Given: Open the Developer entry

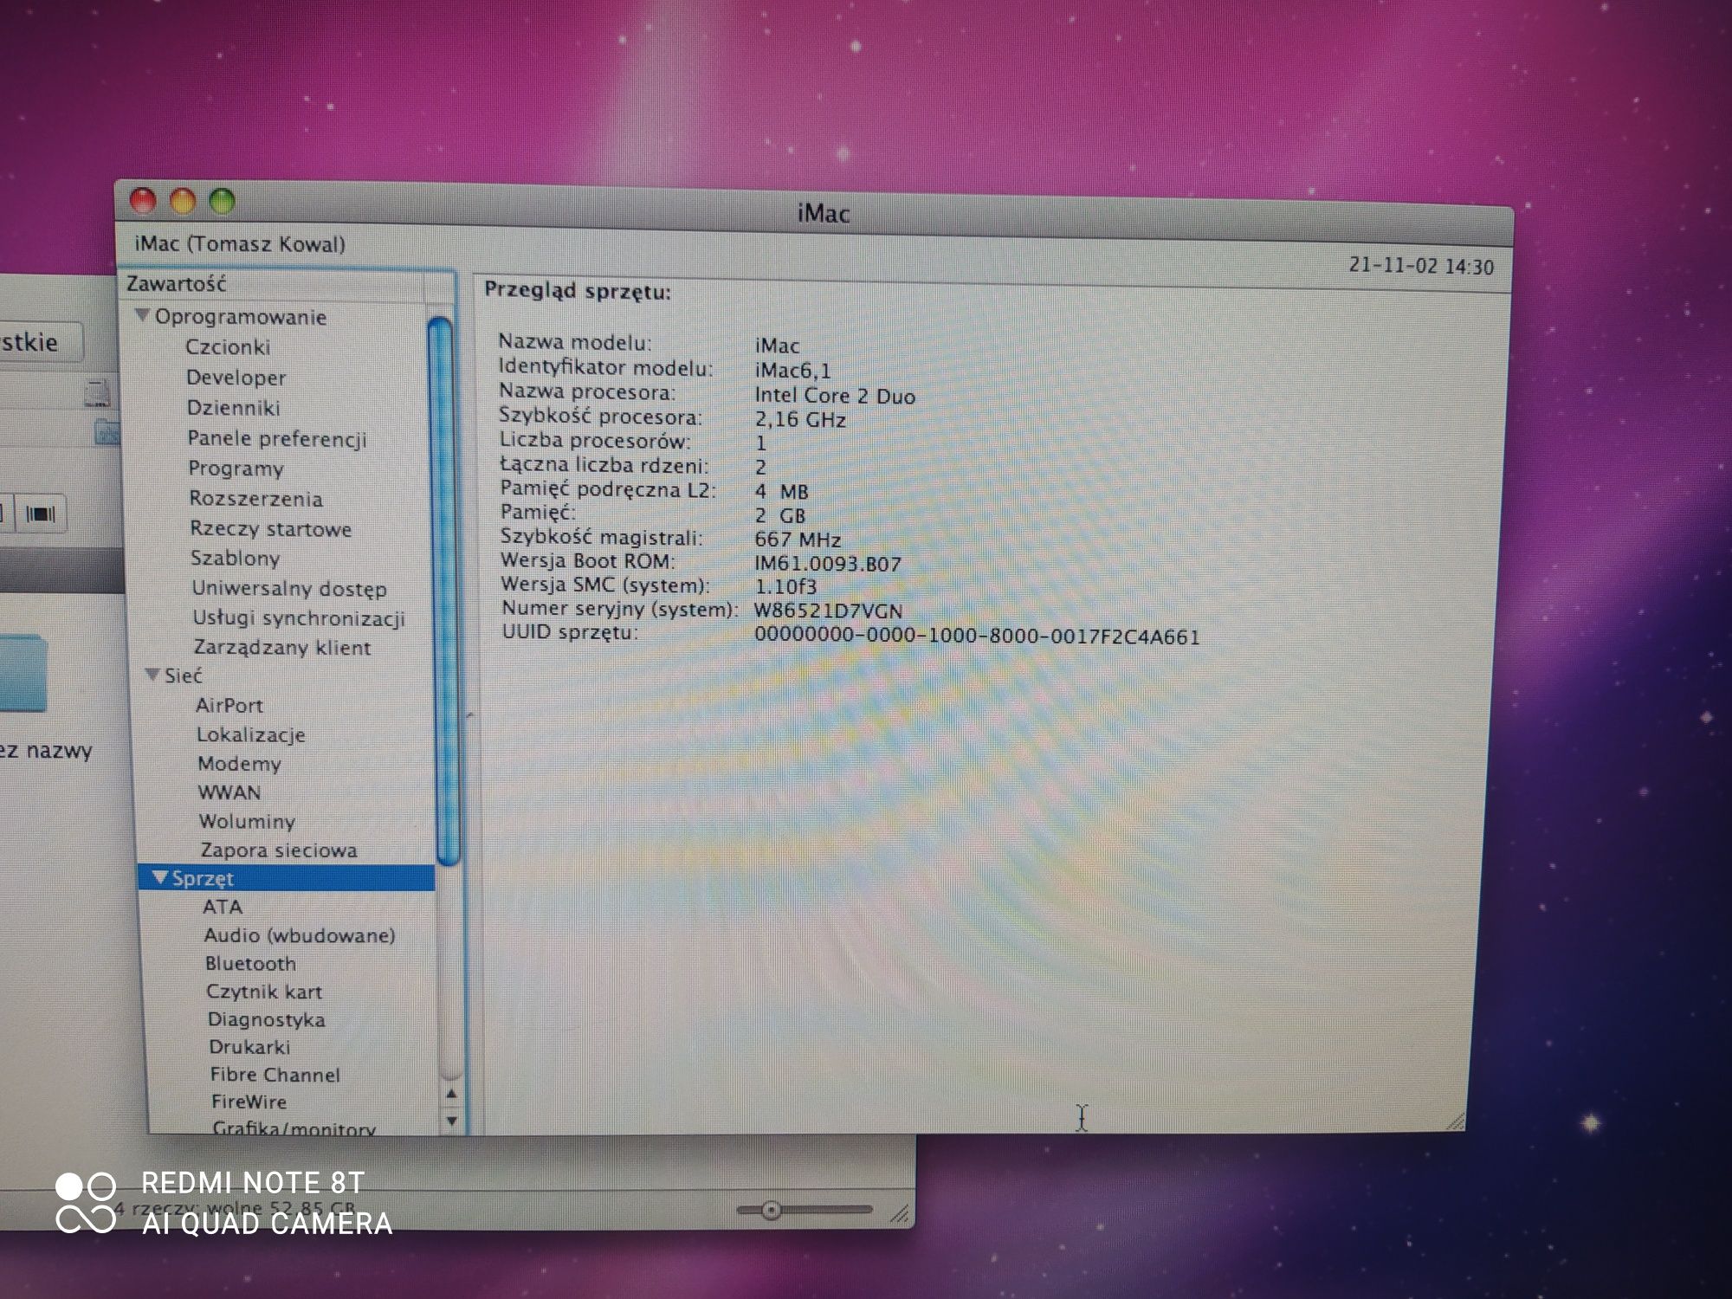Looking at the screenshot, I should tap(236, 378).
